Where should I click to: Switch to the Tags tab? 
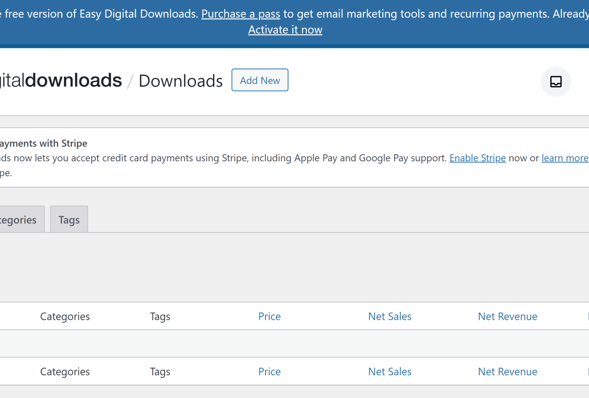pyautogui.click(x=69, y=220)
